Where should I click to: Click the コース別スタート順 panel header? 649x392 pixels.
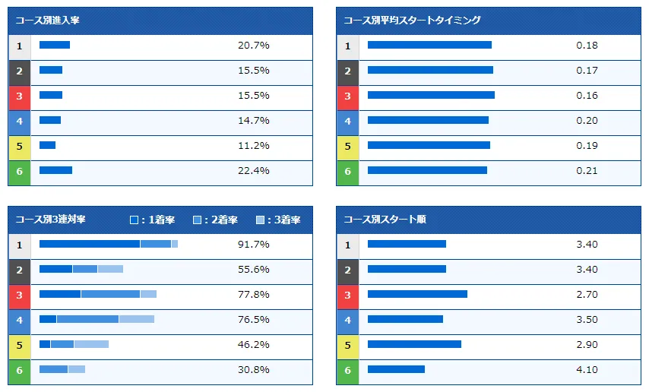[489, 220]
